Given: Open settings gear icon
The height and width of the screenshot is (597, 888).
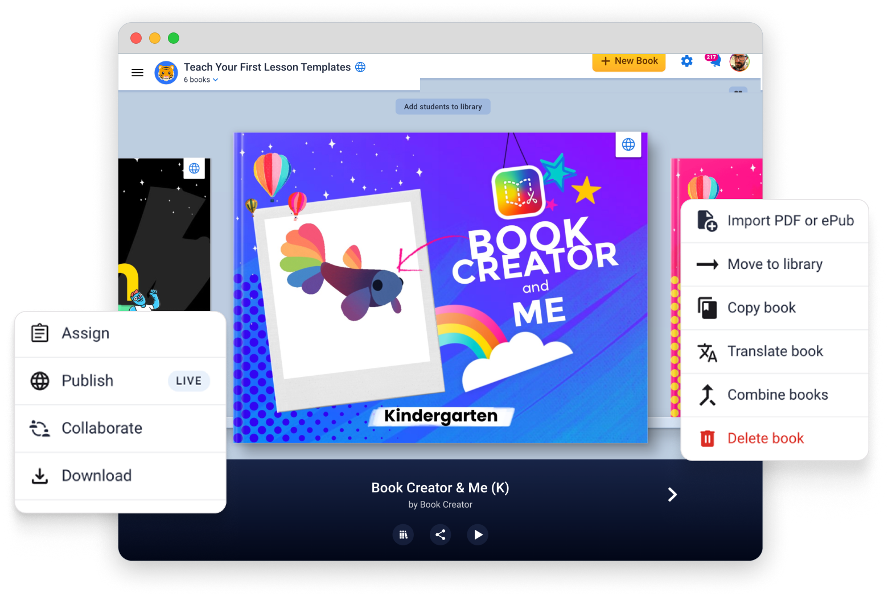Looking at the screenshot, I should (687, 61).
